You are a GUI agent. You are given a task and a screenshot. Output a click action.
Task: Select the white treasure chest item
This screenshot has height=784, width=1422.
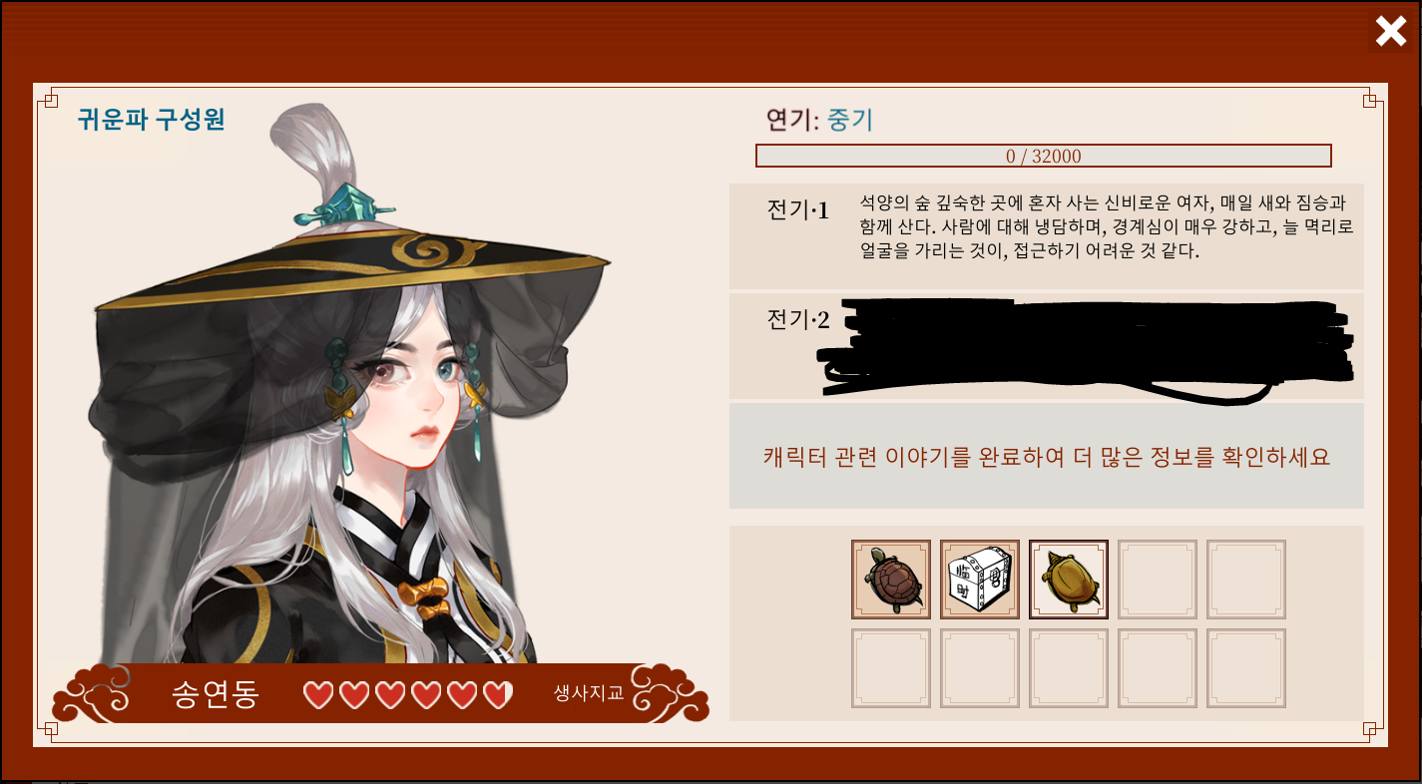tap(980, 580)
